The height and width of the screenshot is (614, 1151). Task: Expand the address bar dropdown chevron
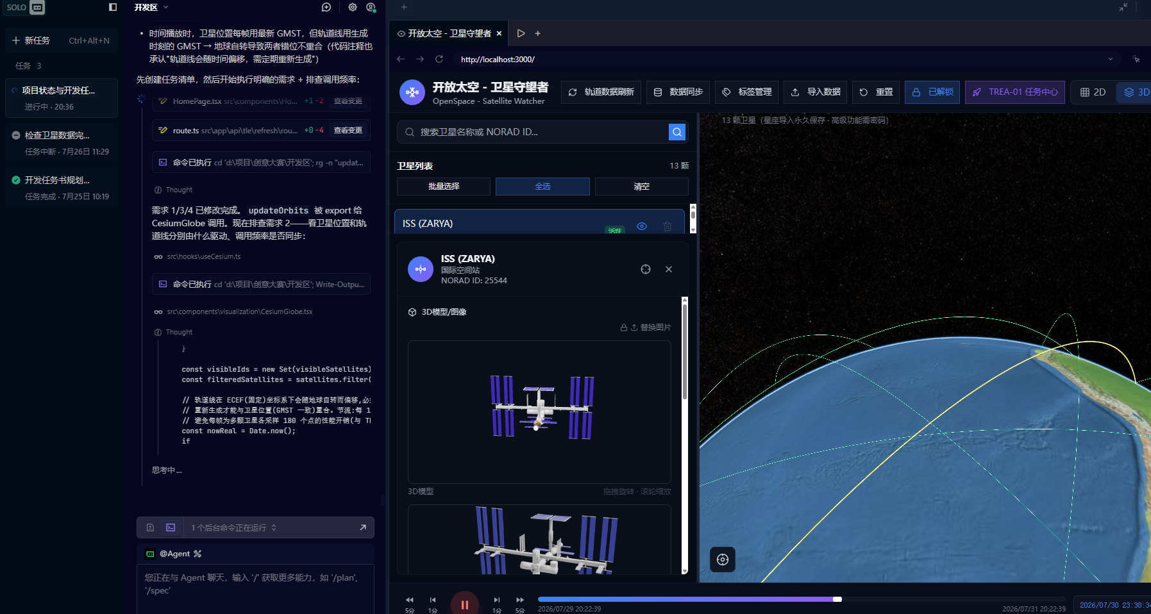pyautogui.click(x=1111, y=59)
